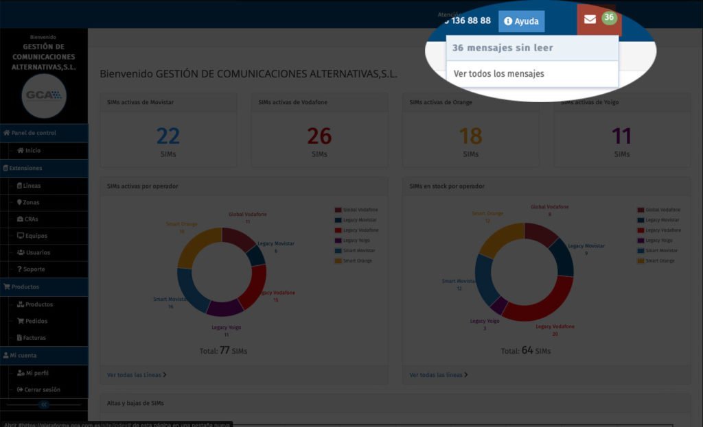This screenshot has height=427, width=703.
Task: Click the GCA company logo
Action: (x=44, y=96)
